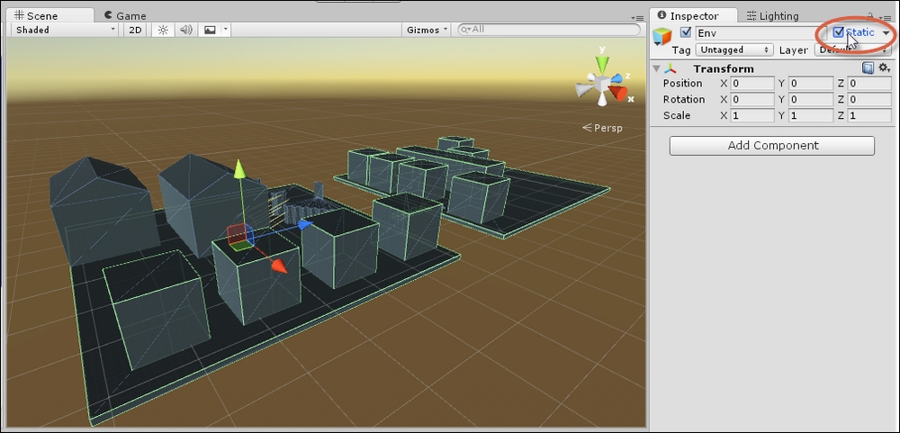Click the Add Component button

tap(771, 146)
